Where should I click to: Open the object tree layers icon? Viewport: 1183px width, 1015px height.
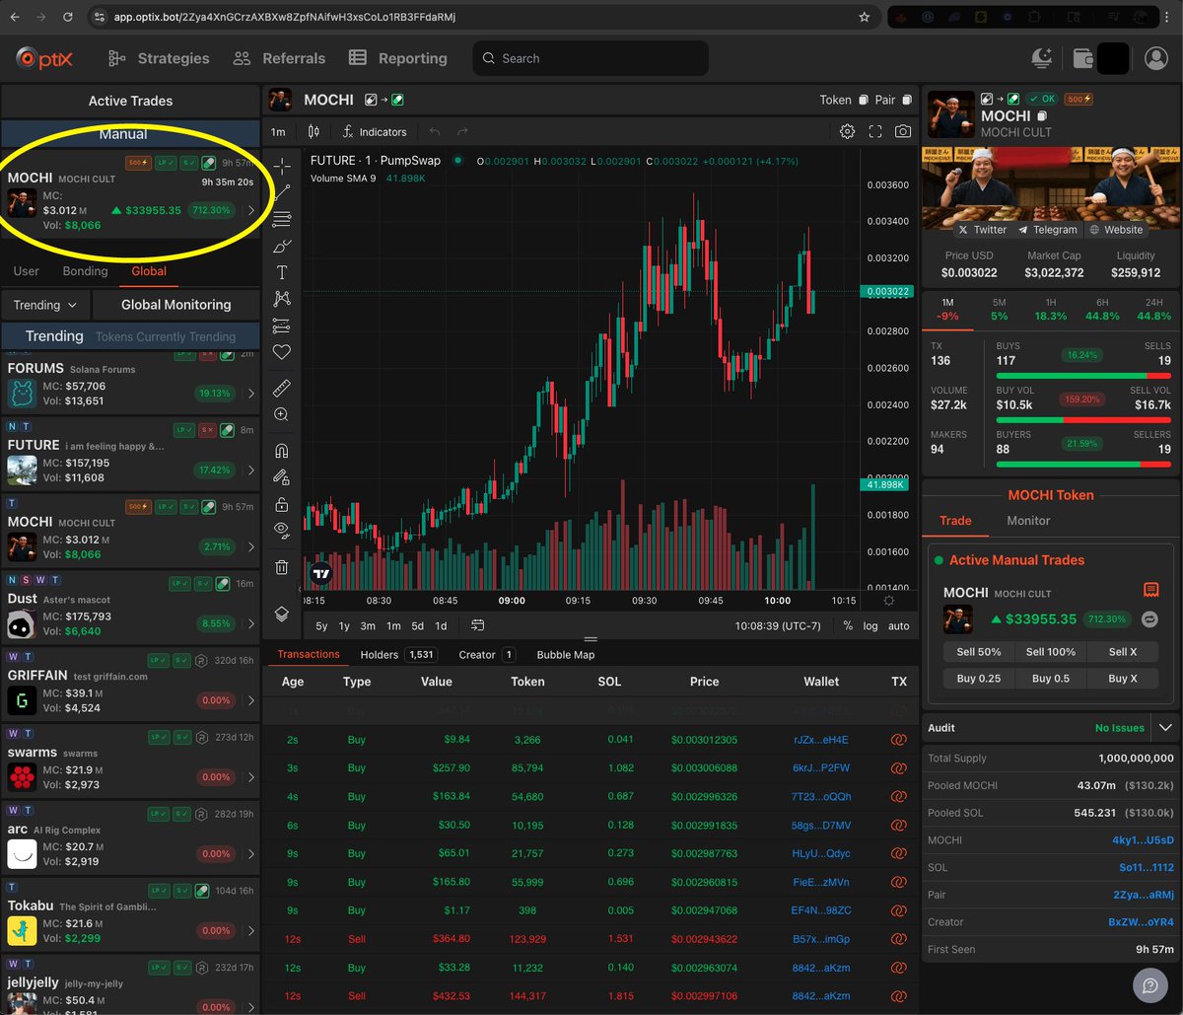[x=282, y=614]
